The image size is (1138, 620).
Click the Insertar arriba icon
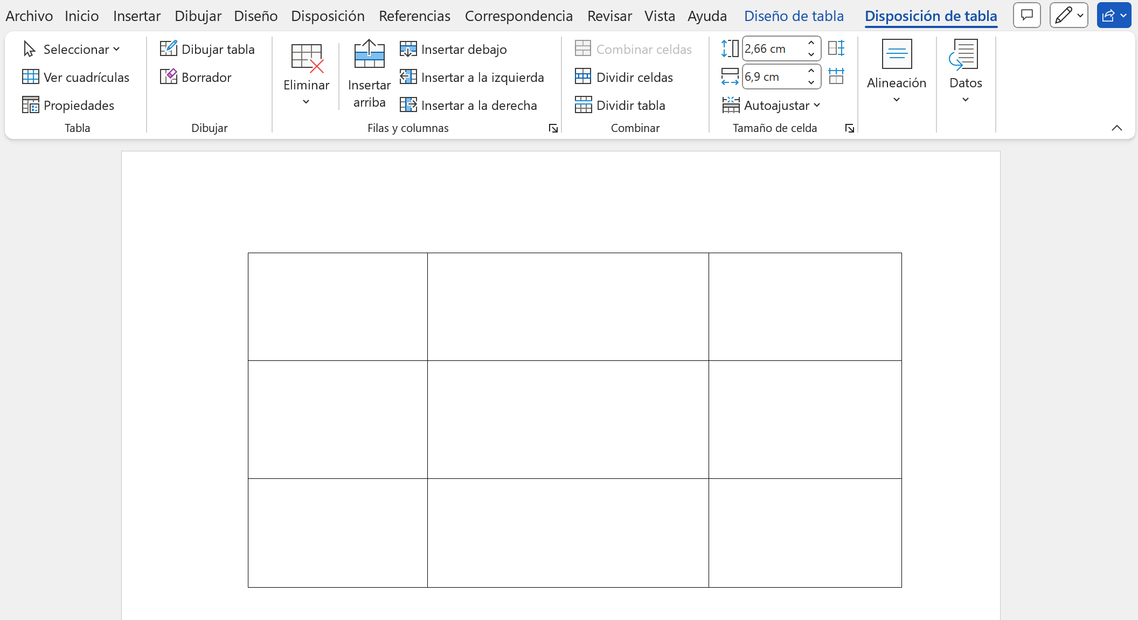pyautogui.click(x=369, y=54)
